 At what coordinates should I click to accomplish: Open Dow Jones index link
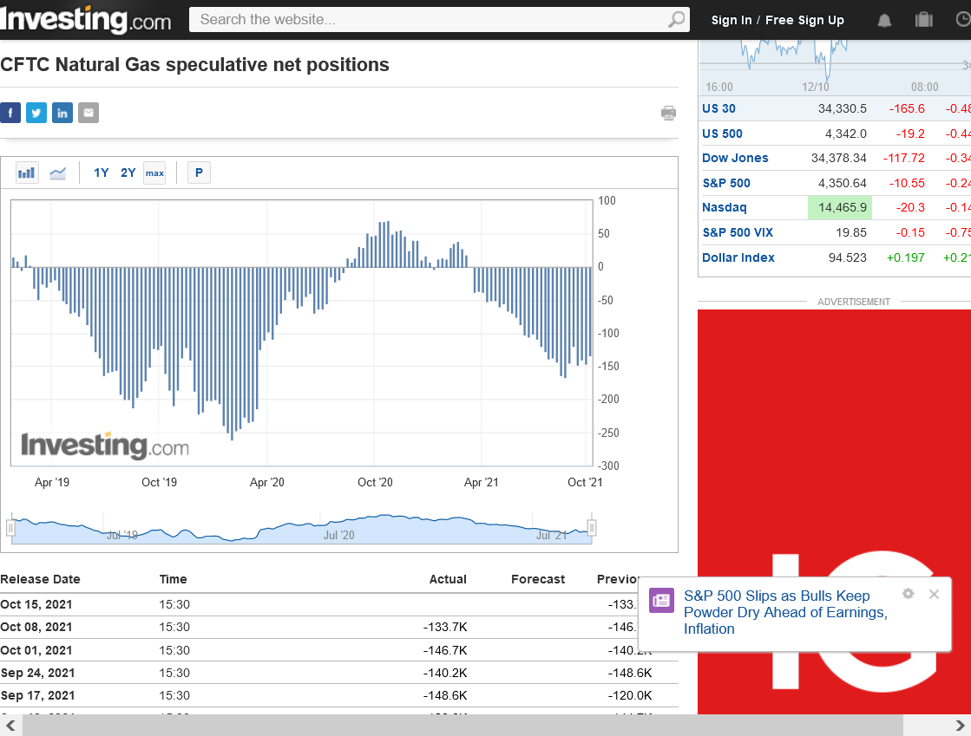[x=735, y=158]
